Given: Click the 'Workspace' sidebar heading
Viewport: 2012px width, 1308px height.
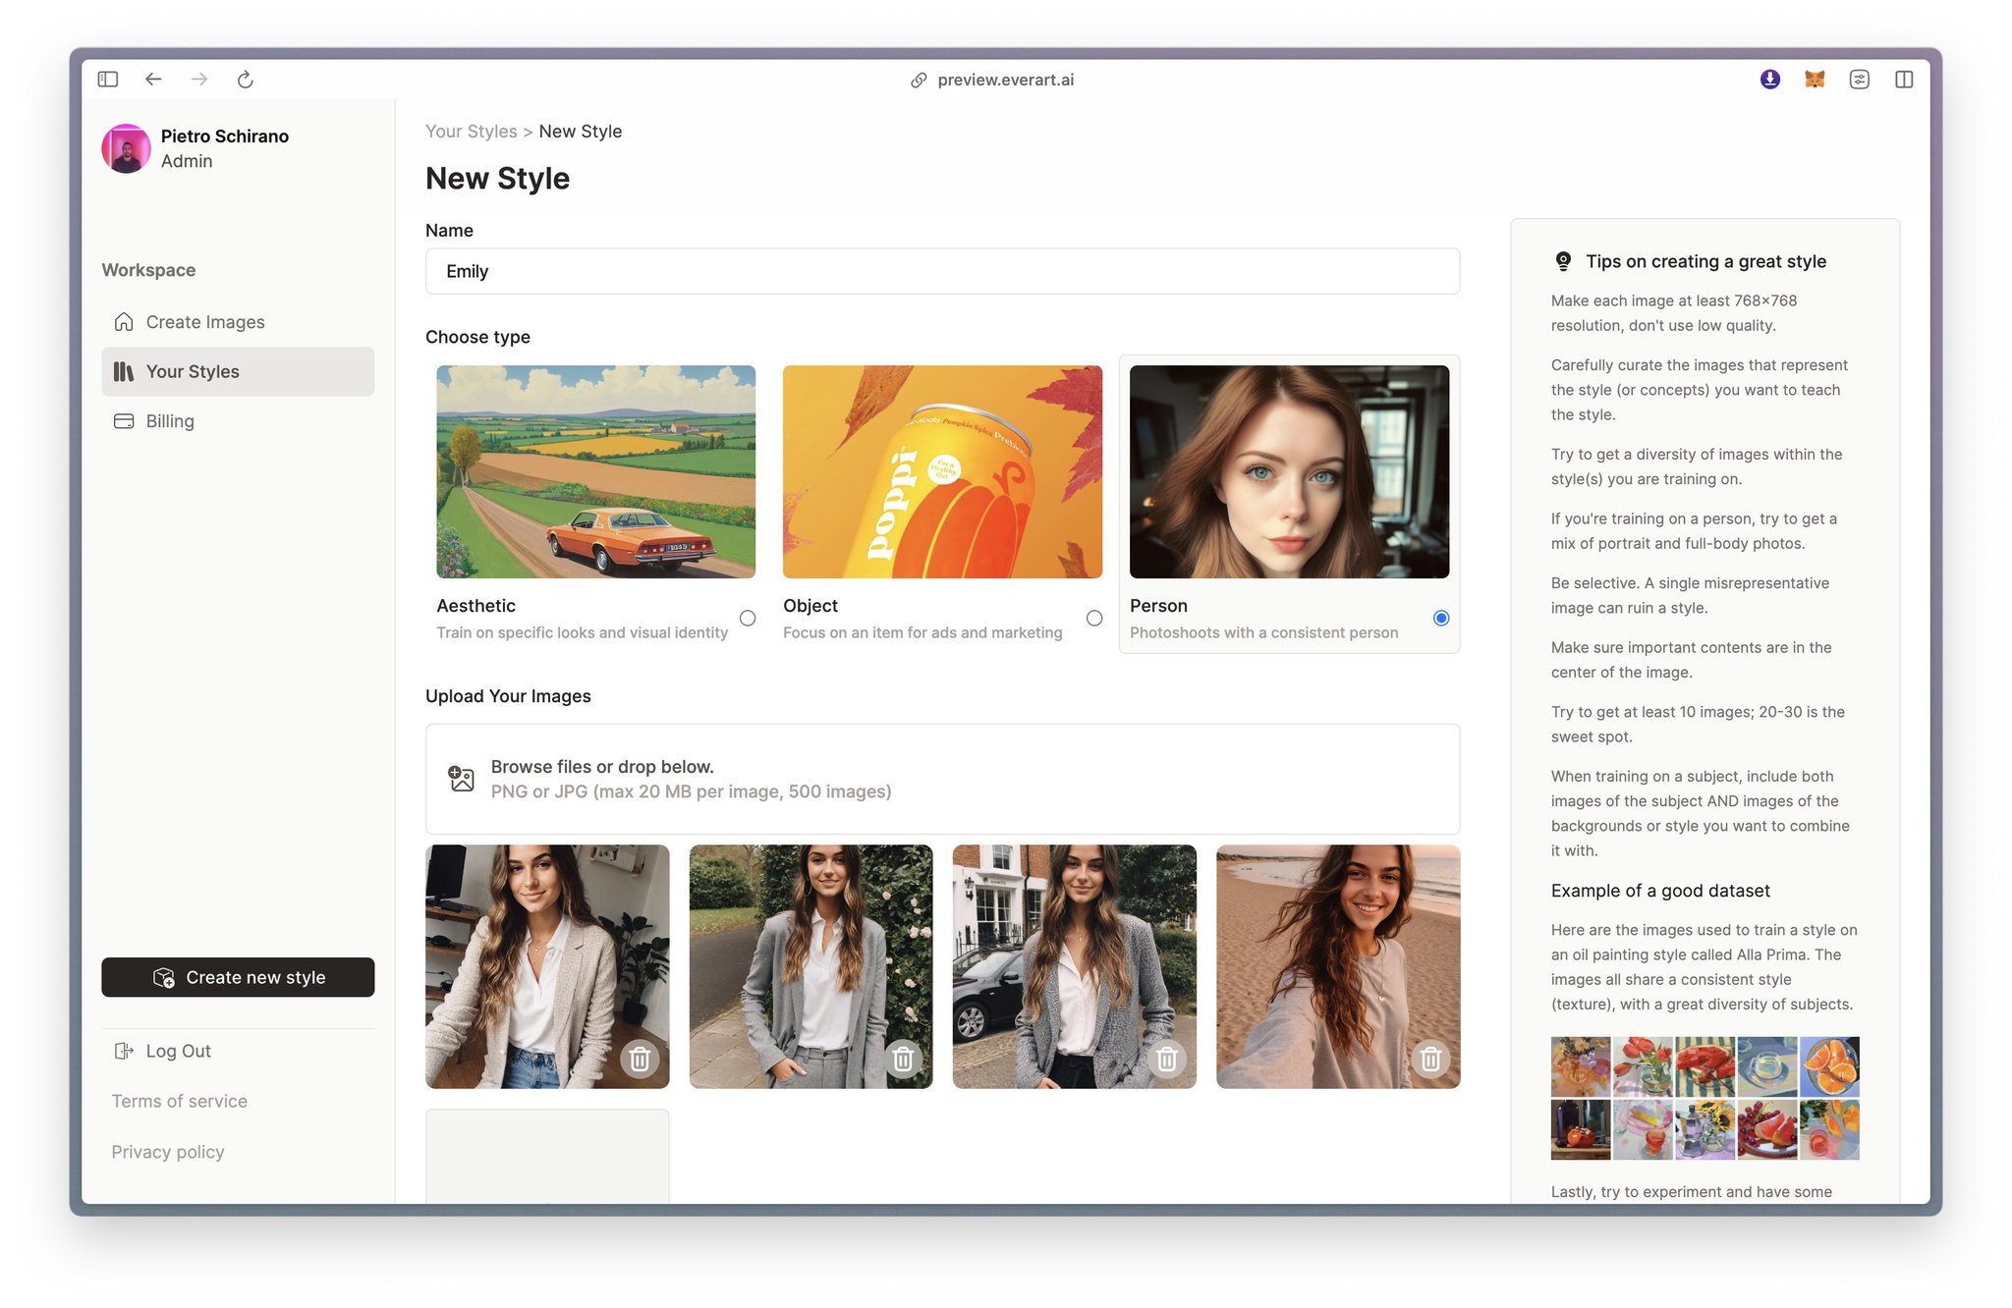Looking at the screenshot, I should pos(148,270).
